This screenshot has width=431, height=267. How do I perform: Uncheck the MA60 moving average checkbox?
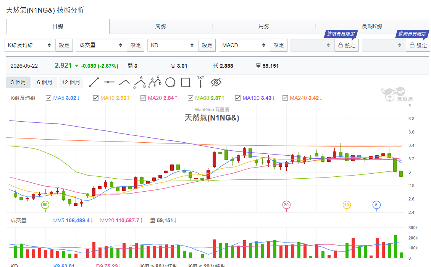point(190,98)
